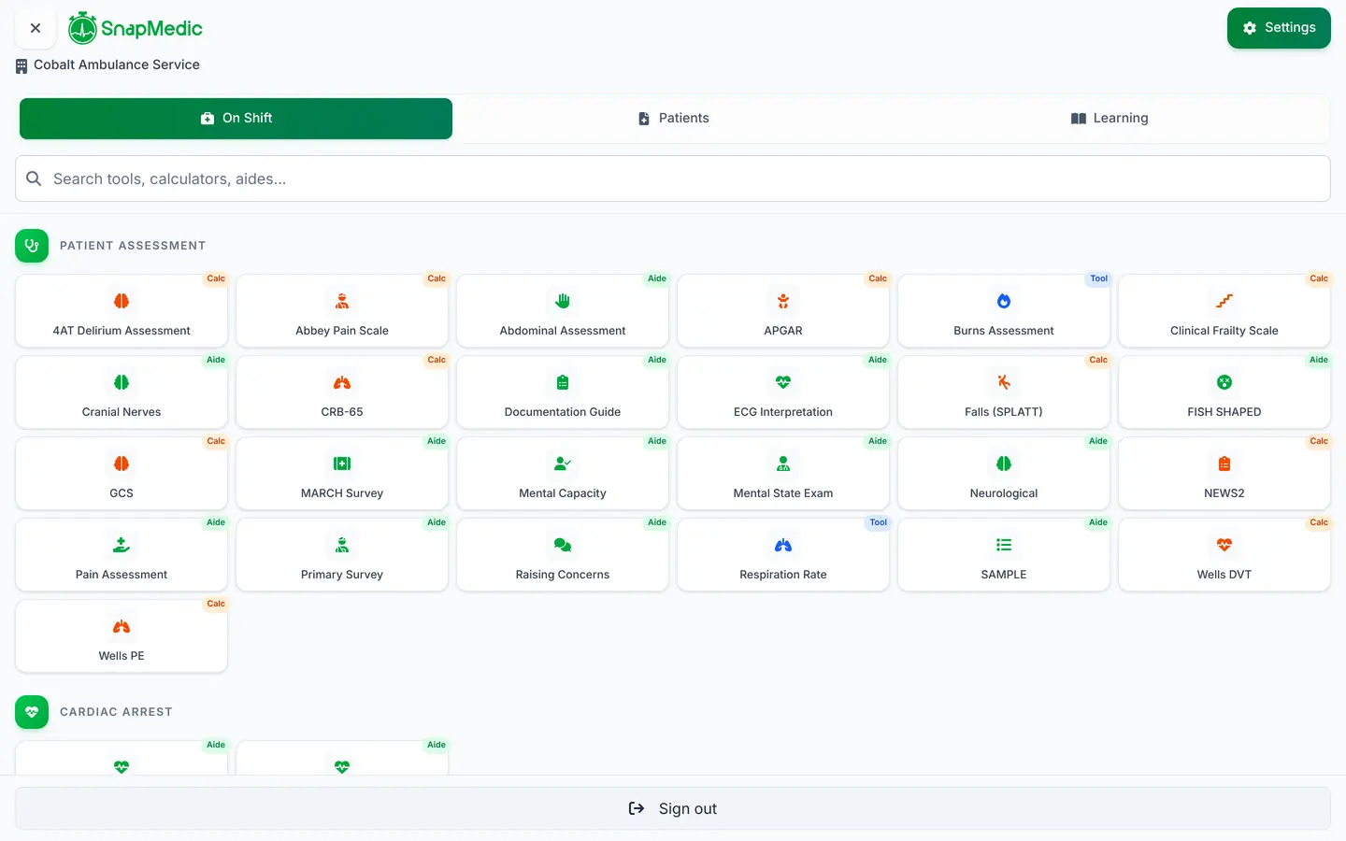Open the Cranial Nerves brain icon
The width and height of the screenshot is (1346, 841).
(x=122, y=382)
